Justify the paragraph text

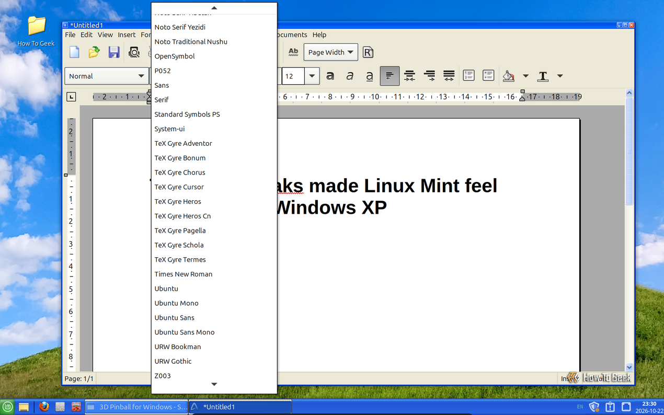[x=449, y=76]
